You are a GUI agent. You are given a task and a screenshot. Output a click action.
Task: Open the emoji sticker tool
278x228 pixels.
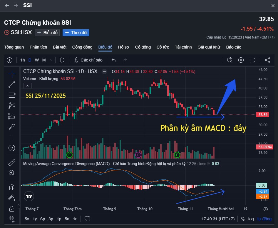(12, 148)
